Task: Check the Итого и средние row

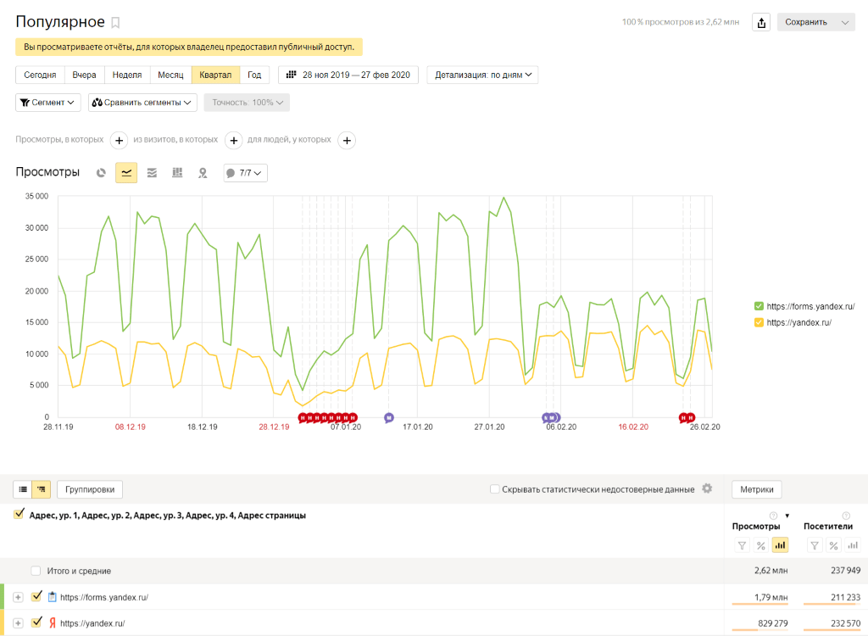Action: tap(36, 571)
